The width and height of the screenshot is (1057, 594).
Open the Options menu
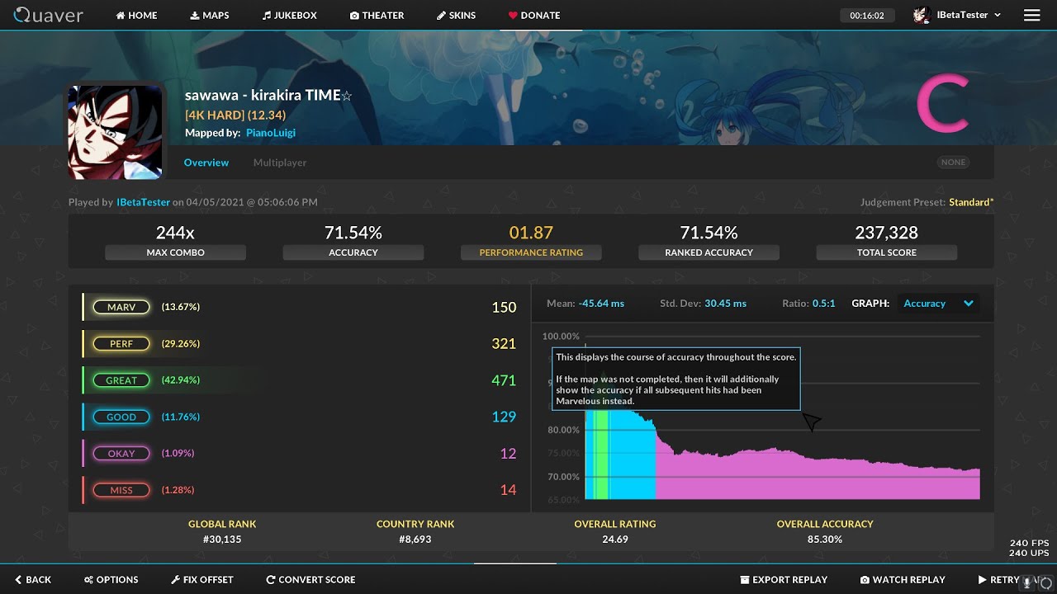pos(111,579)
